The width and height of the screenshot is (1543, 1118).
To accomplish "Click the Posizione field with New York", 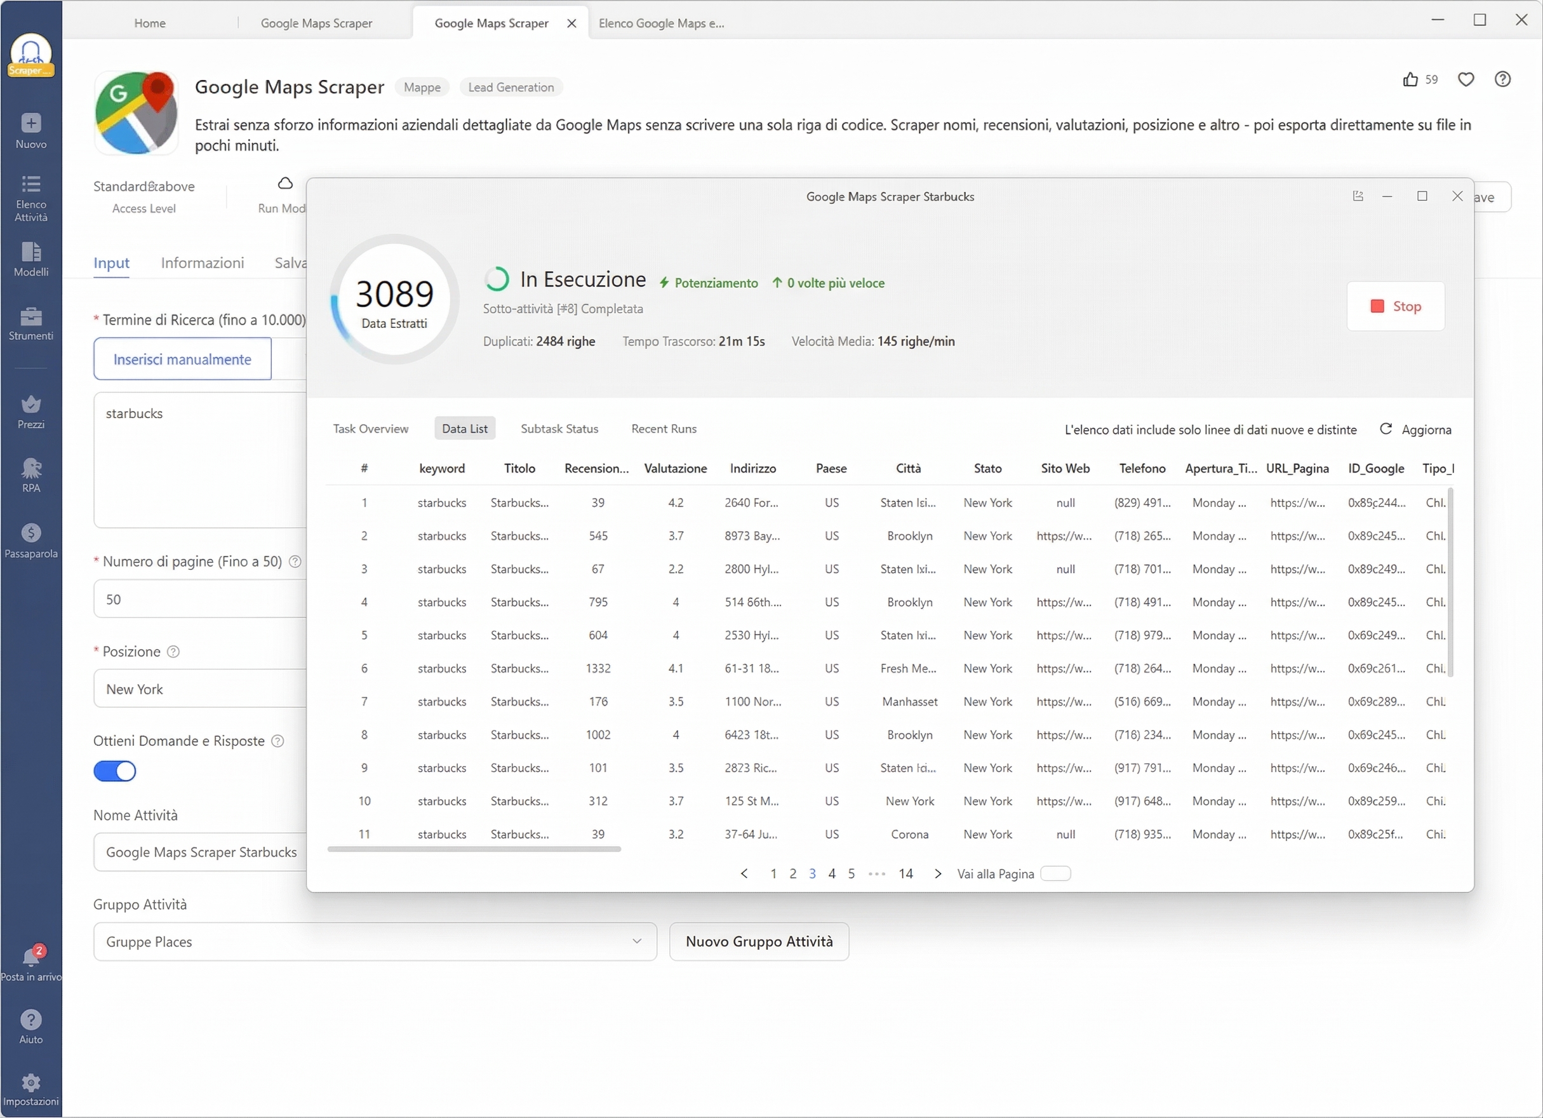I will click(x=200, y=689).
